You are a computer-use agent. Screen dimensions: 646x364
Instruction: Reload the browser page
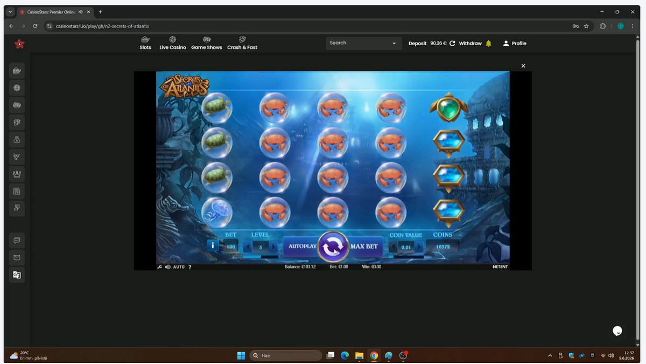coord(35,26)
